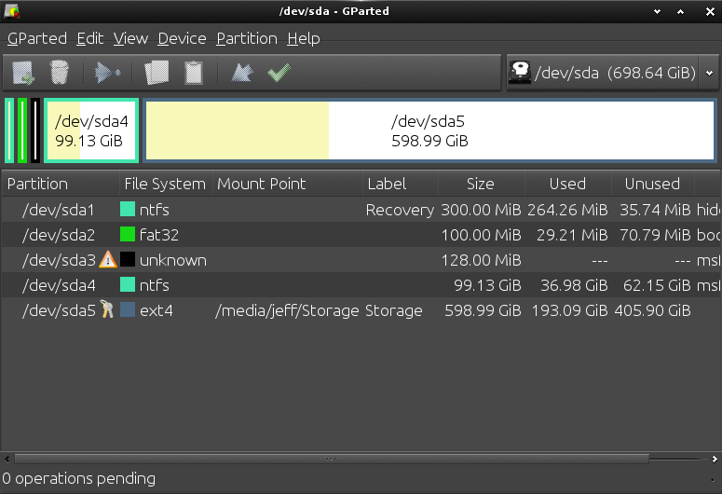This screenshot has width=722, height=494.
Task: Select the thin green sda2 bar in disk map
Action: pyautogui.click(x=22, y=130)
